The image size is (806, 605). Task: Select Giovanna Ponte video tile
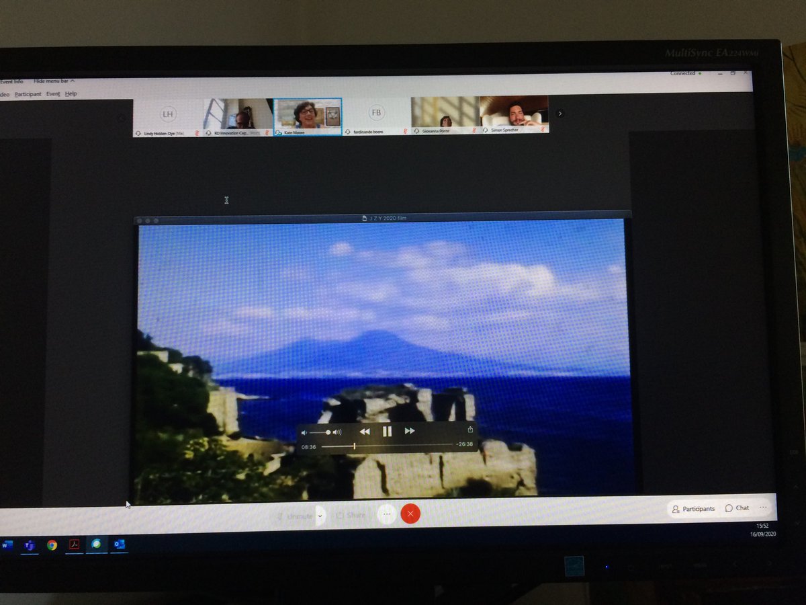(445, 114)
